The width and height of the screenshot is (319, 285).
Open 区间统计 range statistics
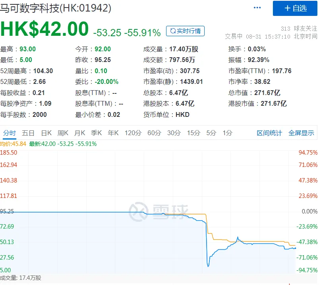click(269, 133)
